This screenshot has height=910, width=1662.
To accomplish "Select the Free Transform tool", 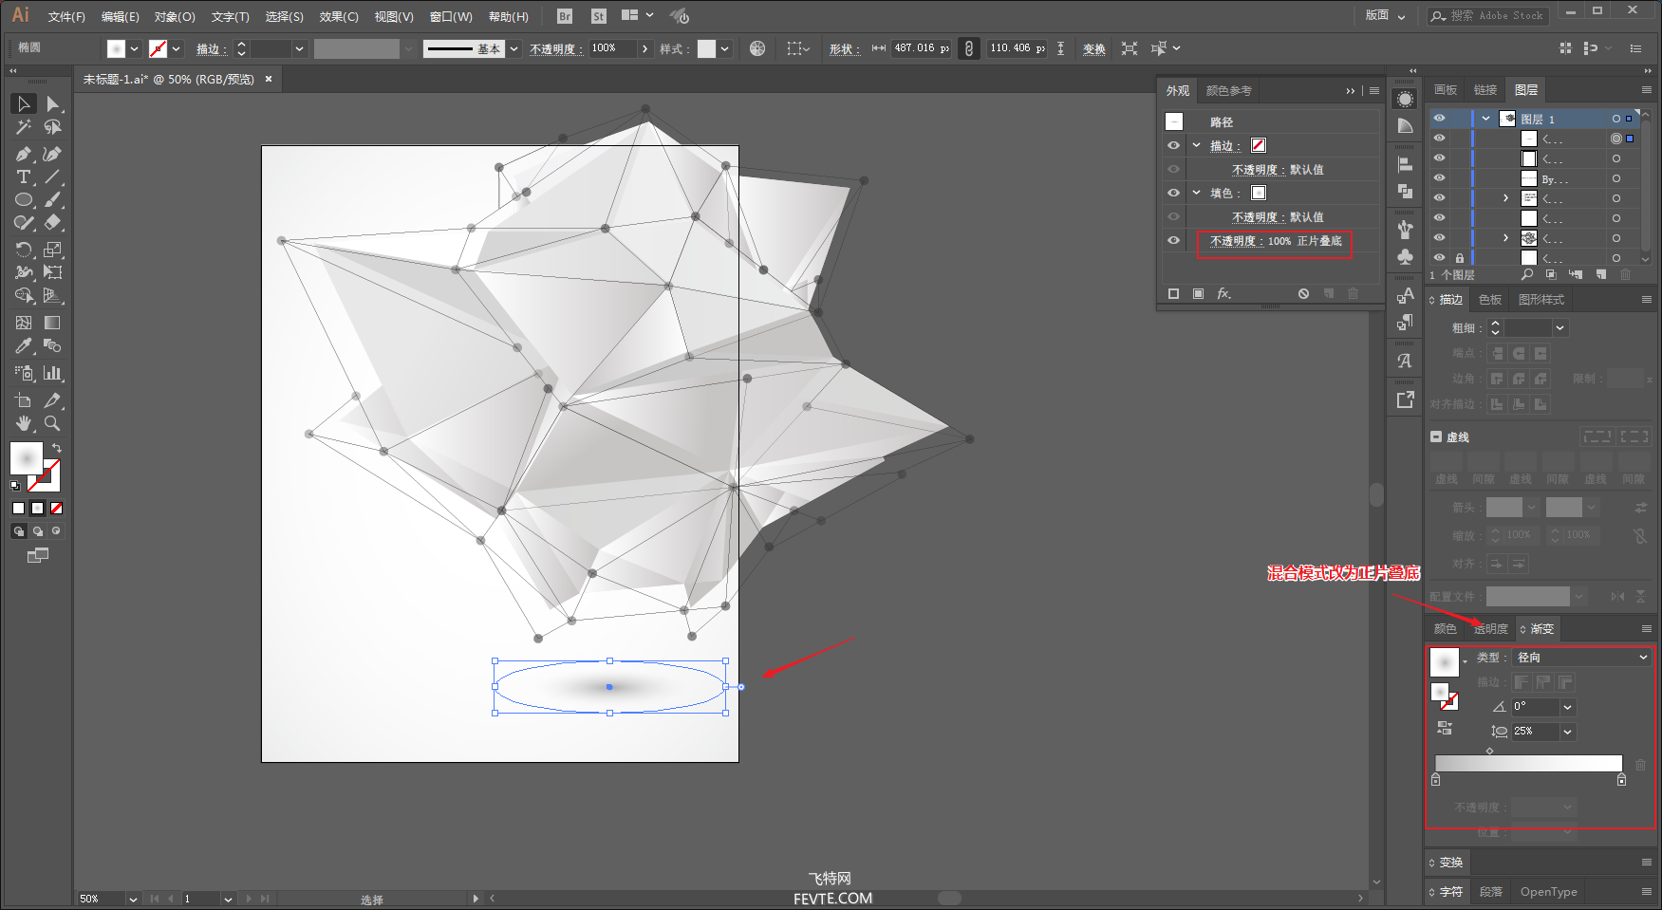I will 53,272.
